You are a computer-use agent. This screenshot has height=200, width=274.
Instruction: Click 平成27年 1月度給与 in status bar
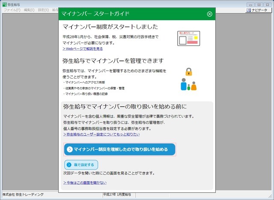(x=117, y=194)
